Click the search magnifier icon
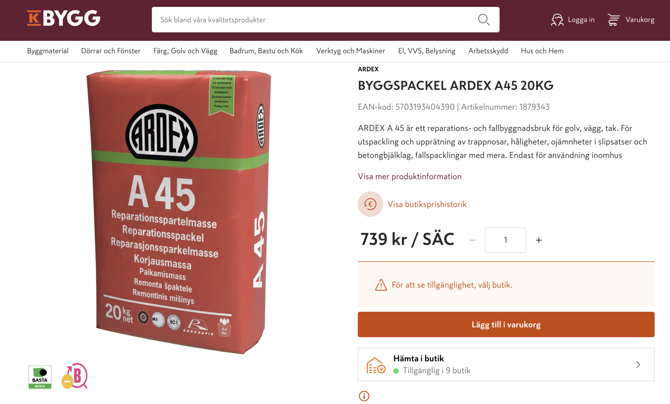 [484, 20]
